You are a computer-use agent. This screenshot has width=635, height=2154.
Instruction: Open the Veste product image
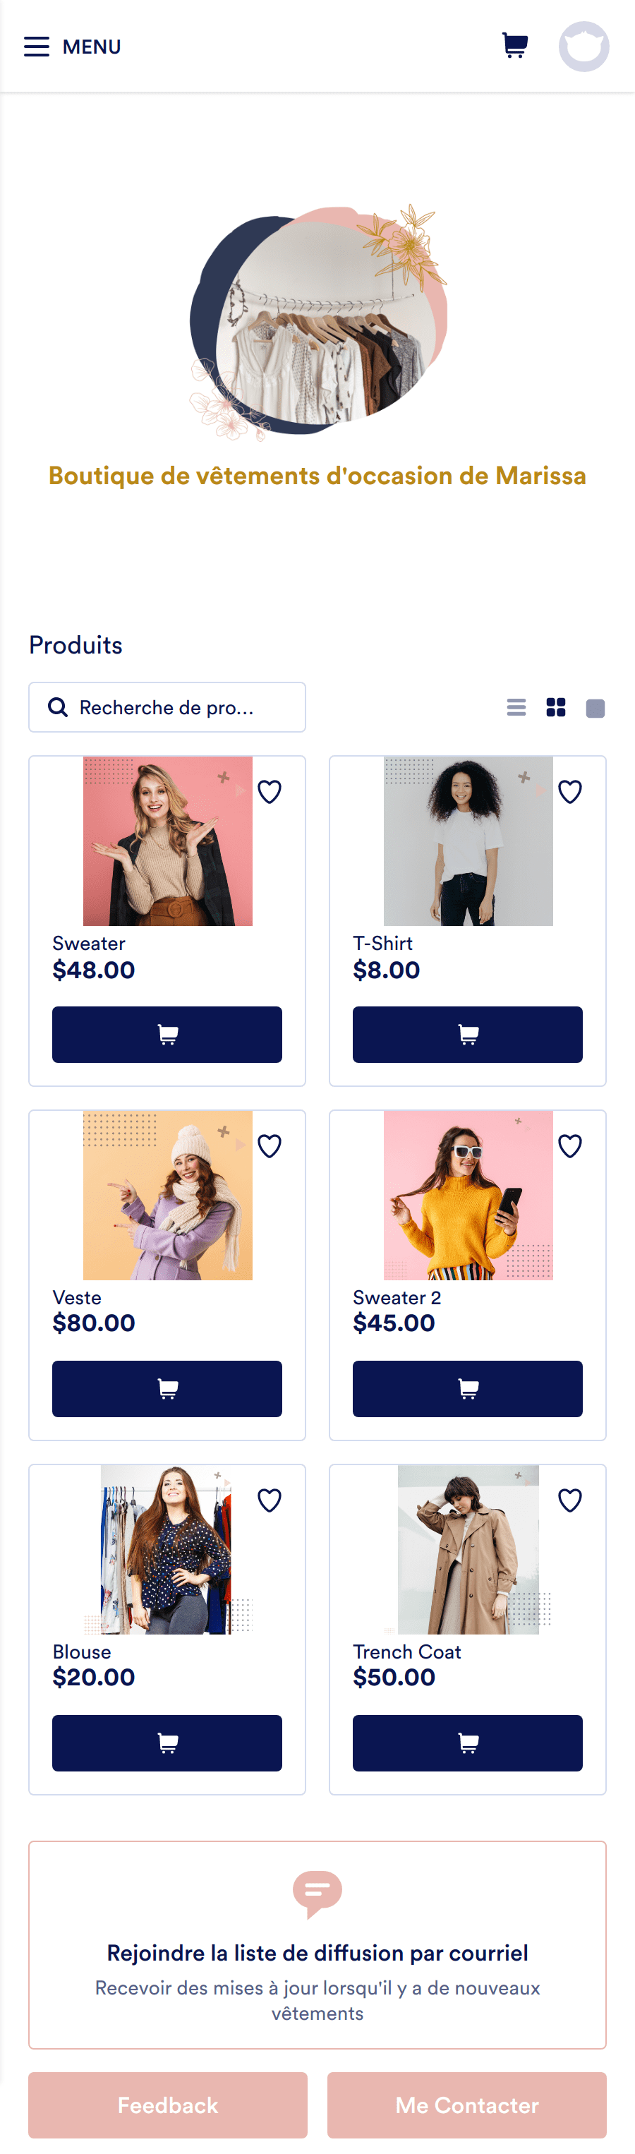coord(168,1195)
